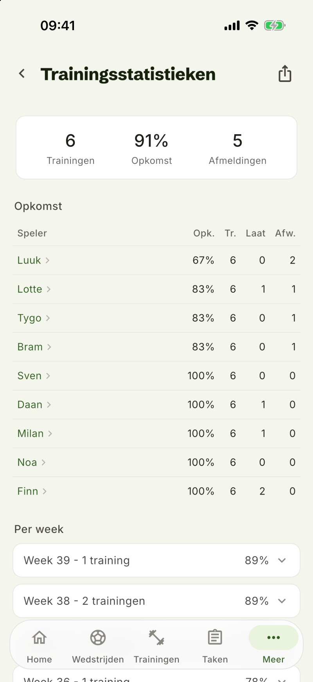The width and height of the screenshot is (313, 682).
Task: Open the Trainingen dumbbell icon
Action: (x=156, y=637)
